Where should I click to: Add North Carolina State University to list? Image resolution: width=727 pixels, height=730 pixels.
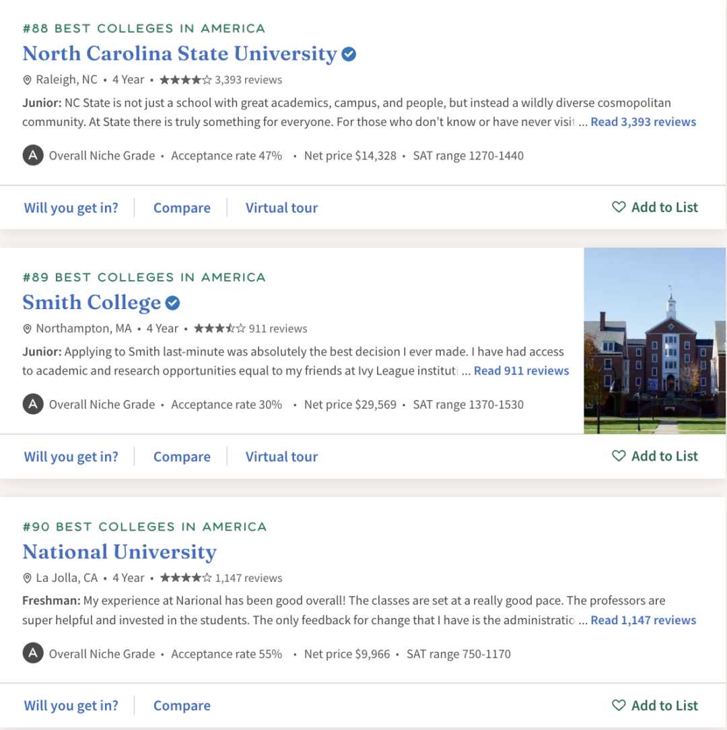(655, 207)
